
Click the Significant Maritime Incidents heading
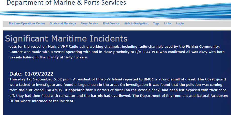66,38
